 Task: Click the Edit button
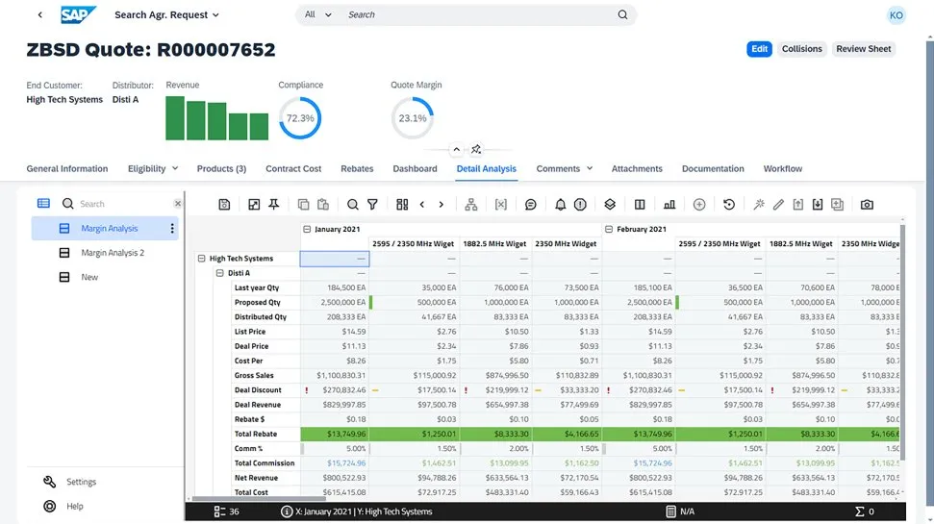759,49
